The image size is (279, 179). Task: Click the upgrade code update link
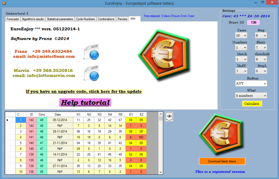point(83,91)
